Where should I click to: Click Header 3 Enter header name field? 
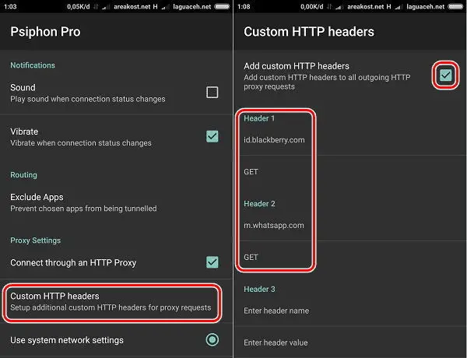(350, 311)
